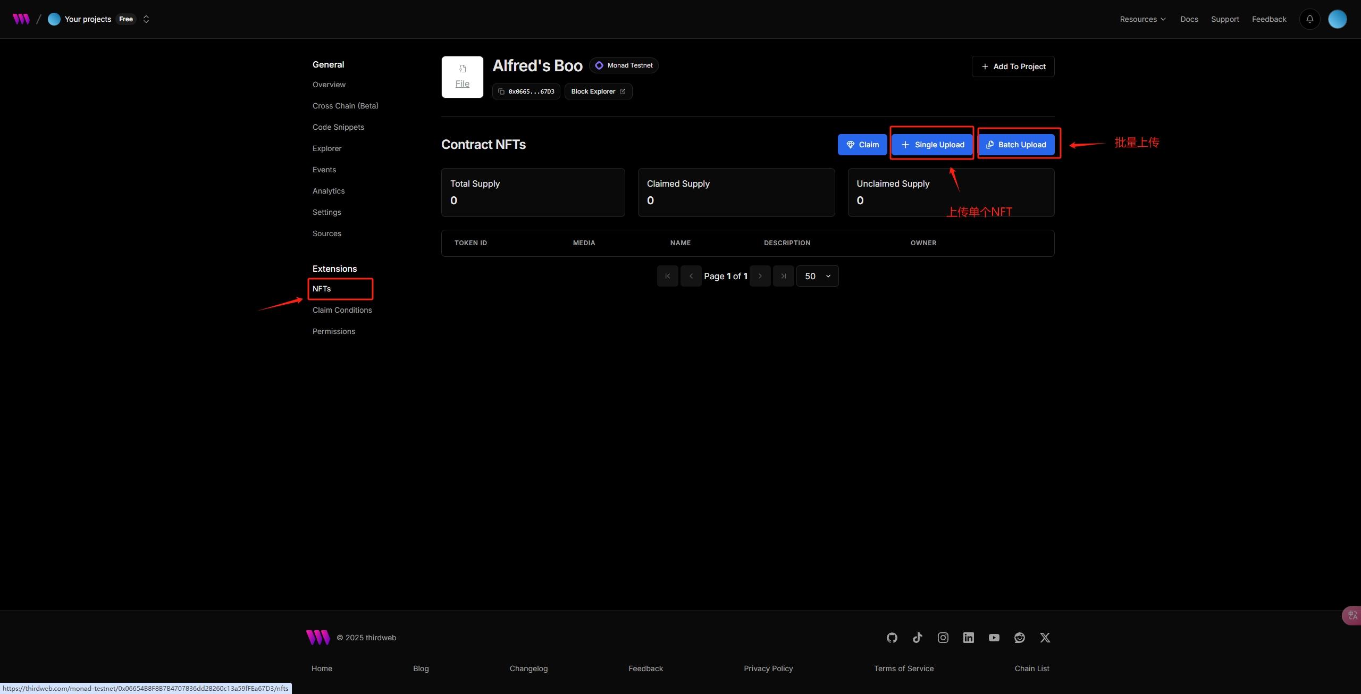Image resolution: width=1361 pixels, height=694 pixels.
Task: Expand the project switcher chevrons
Action: pos(146,19)
